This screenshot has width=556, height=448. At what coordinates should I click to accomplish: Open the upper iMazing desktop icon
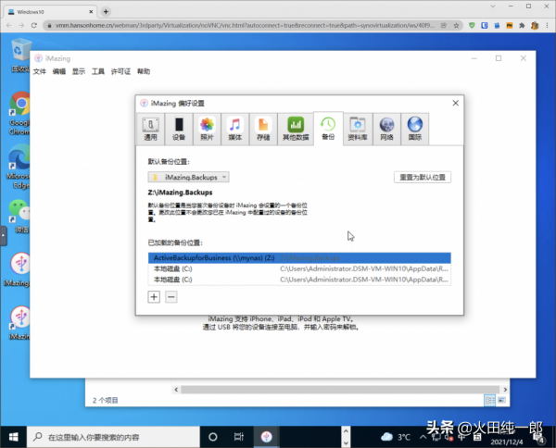18,269
